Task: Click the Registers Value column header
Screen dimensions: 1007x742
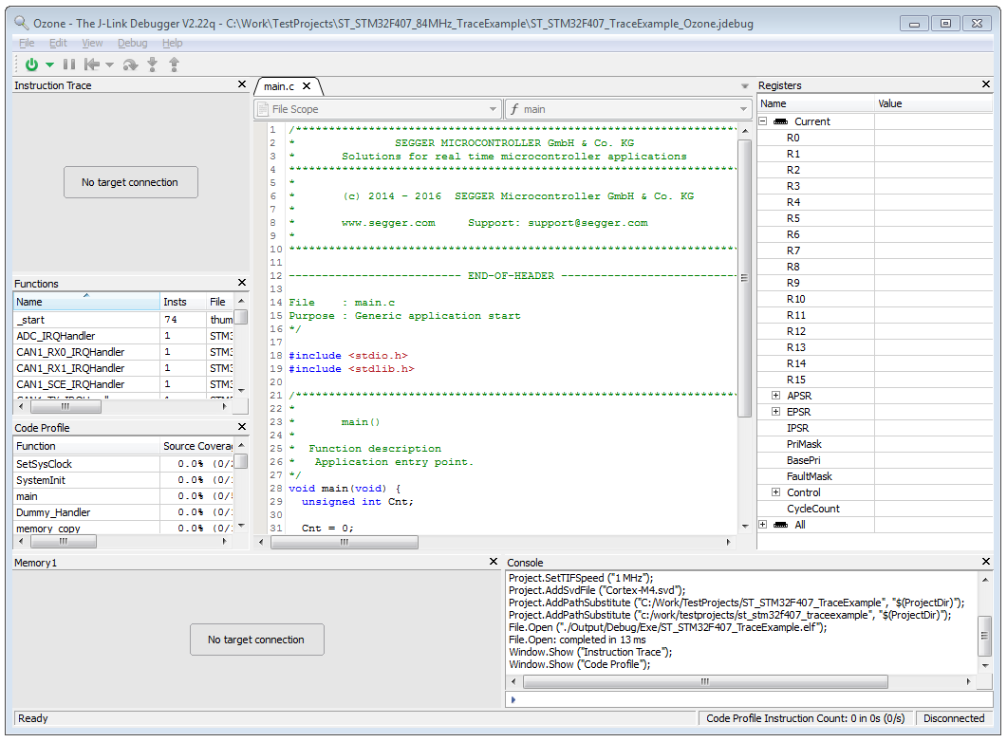Action: tap(934, 103)
